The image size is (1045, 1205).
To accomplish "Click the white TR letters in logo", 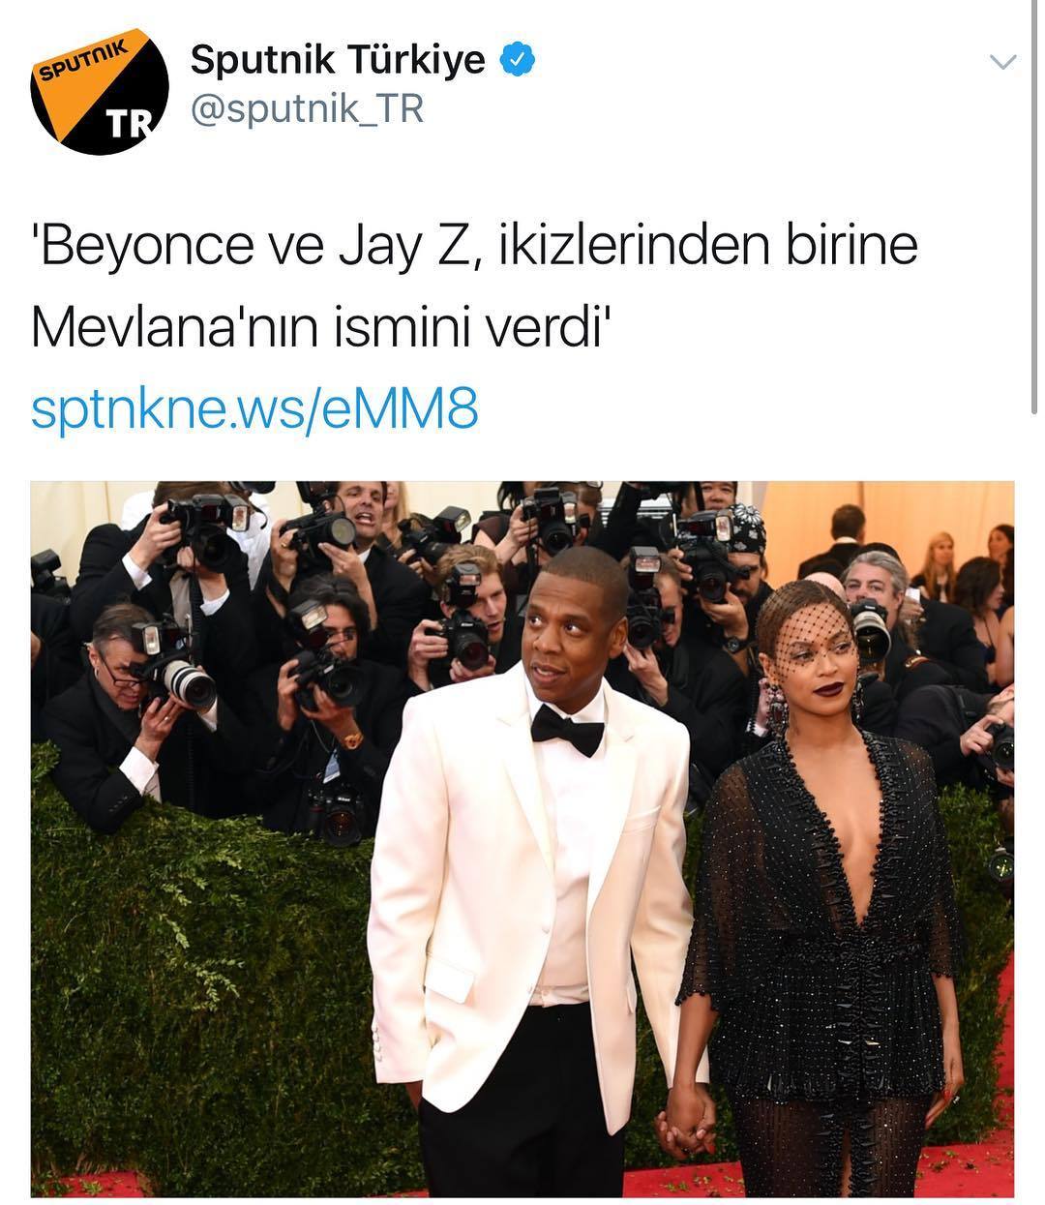I will pyautogui.click(x=131, y=123).
